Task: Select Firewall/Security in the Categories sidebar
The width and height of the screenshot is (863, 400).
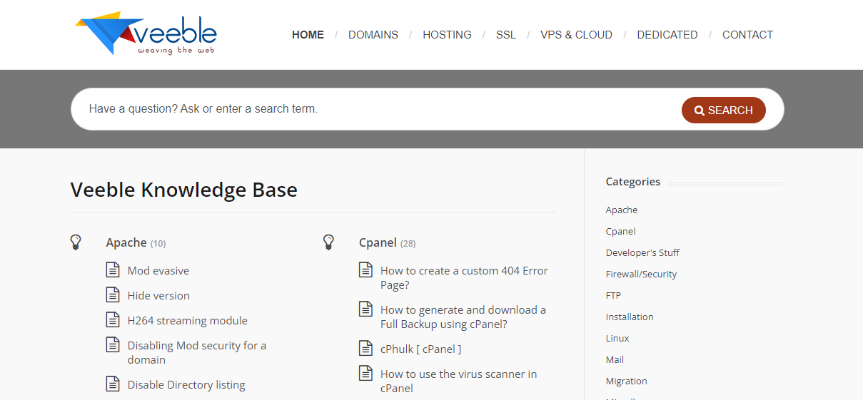Action: tap(641, 275)
